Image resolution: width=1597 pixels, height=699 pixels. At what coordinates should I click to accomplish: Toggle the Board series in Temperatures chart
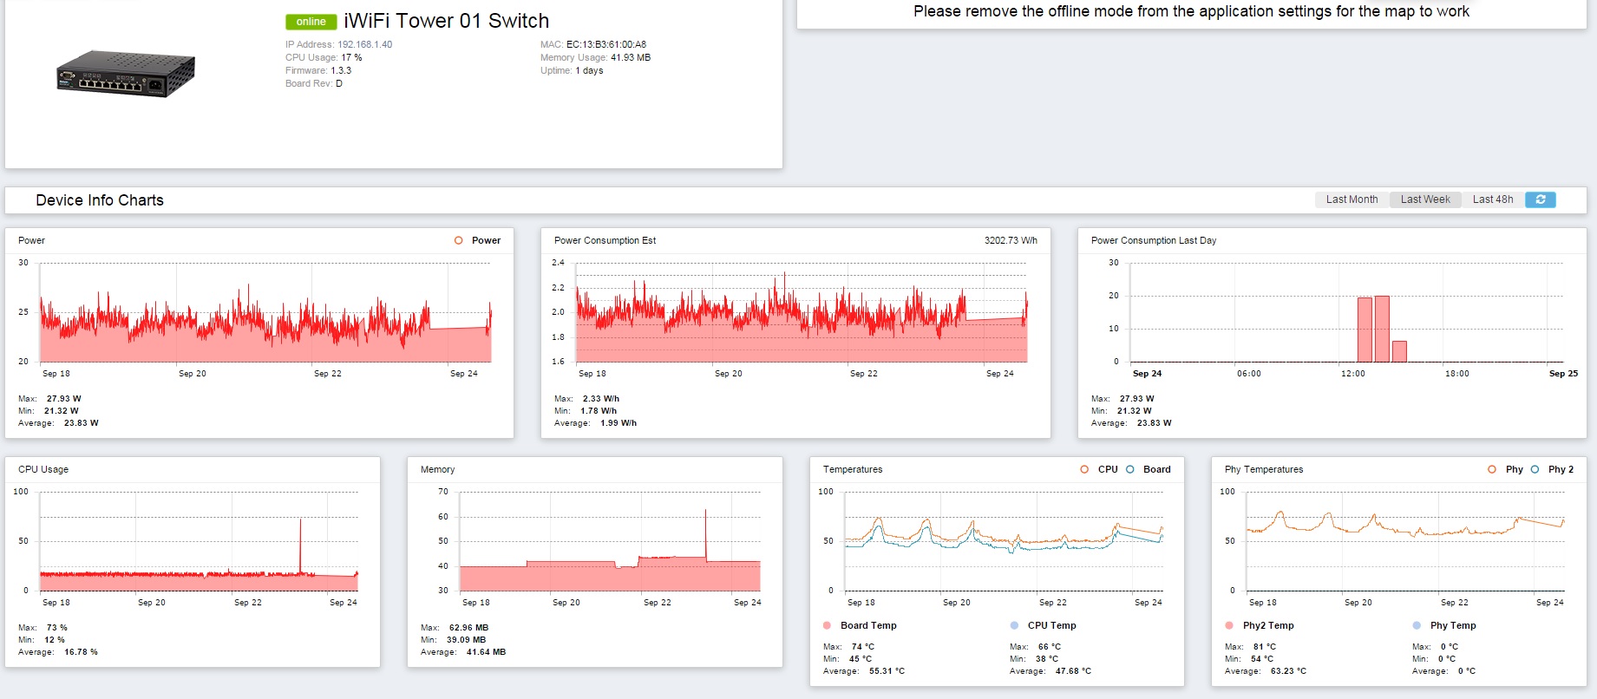(1130, 469)
